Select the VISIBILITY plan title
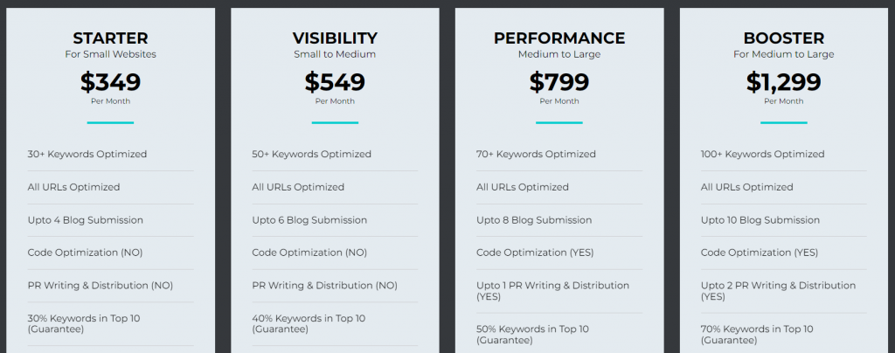This screenshot has height=353, width=895. 335,38
